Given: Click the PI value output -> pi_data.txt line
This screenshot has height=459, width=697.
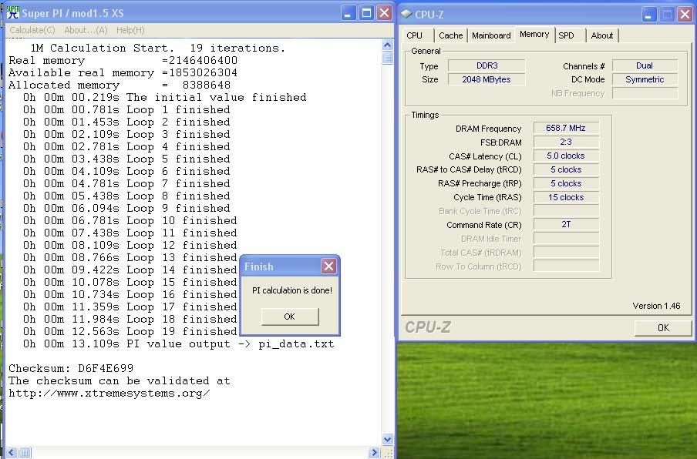Looking at the screenshot, I should 179,344.
